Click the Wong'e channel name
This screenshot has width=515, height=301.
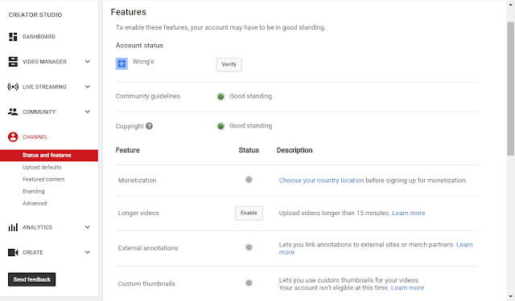143,62
